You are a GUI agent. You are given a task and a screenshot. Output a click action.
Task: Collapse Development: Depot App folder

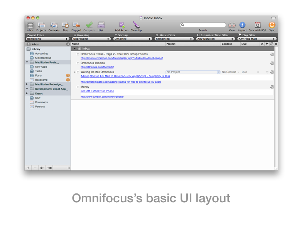[27, 89]
